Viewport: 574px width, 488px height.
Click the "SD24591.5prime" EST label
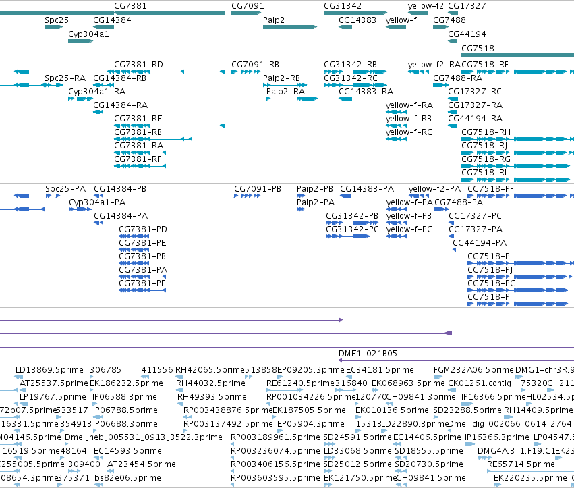pos(357,437)
